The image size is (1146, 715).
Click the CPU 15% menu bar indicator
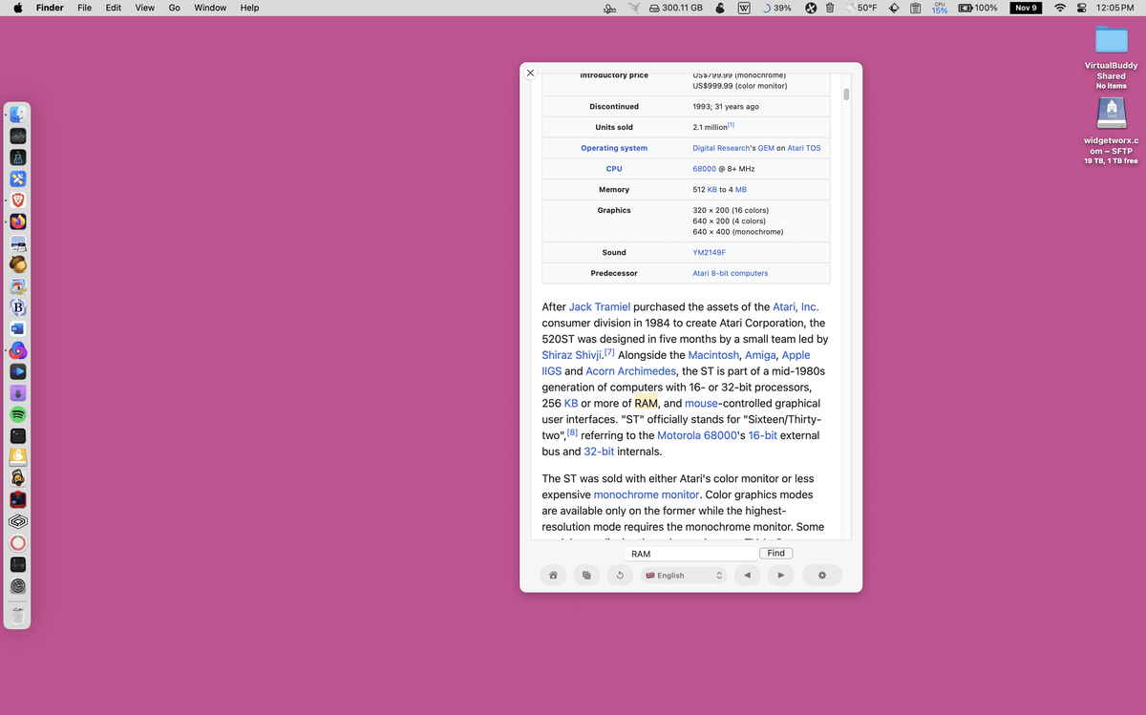pyautogui.click(x=940, y=8)
